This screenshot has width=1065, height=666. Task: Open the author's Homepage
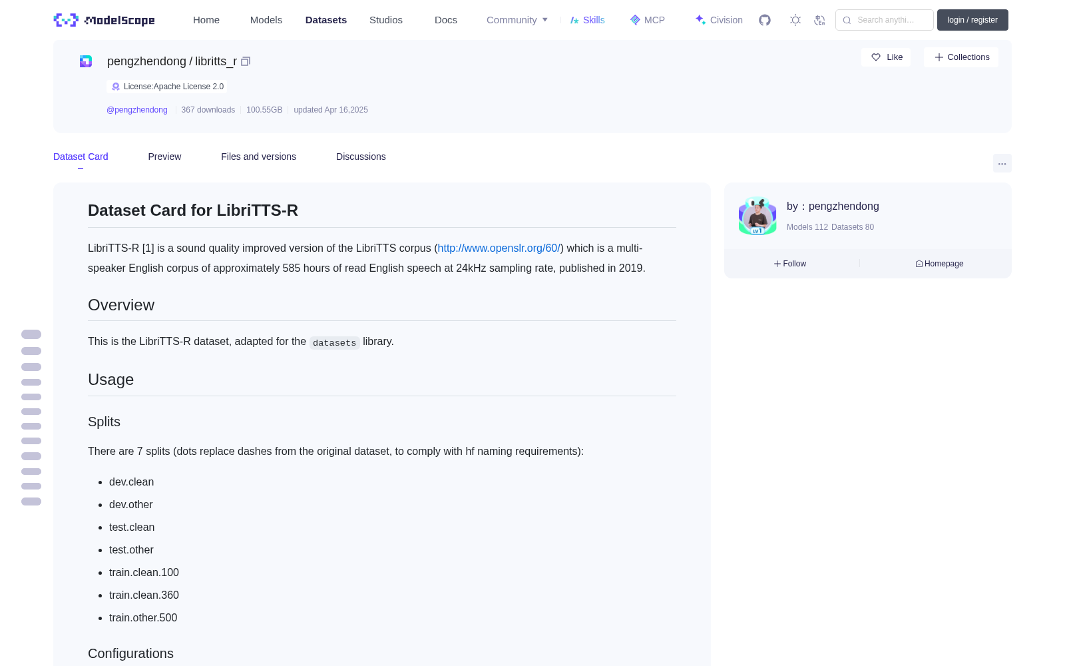[939, 264]
